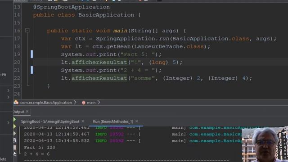
Task: Click the blue change marker on line 21
Action: click(32, 70)
